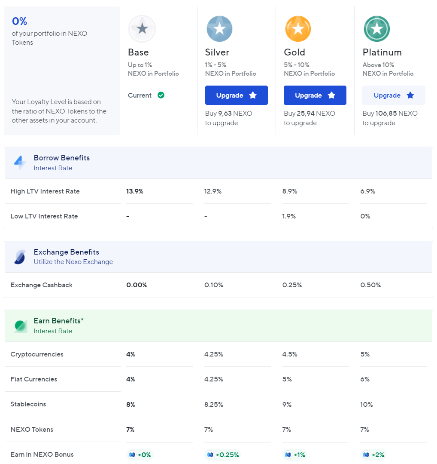The height and width of the screenshot is (464, 437).
Task: Click the Earn Benefits green leaf icon
Action: coord(21,326)
